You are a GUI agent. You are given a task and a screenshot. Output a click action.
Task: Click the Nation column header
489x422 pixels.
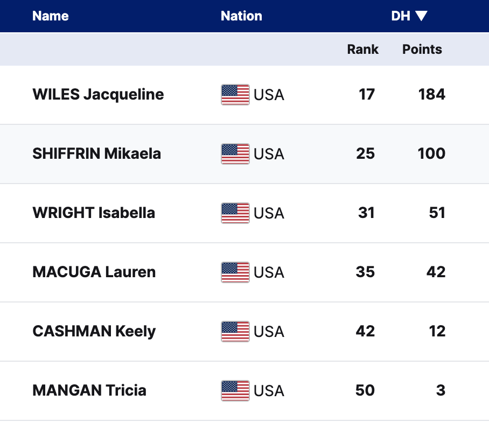(x=241, y=16)
